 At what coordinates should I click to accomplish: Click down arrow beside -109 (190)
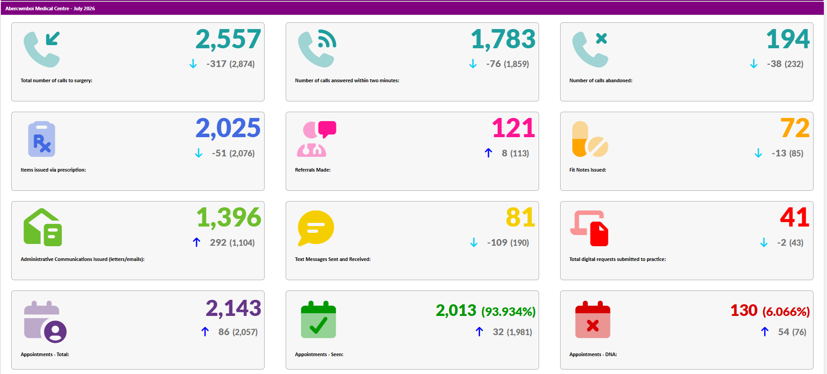click(x=474, y=243)
